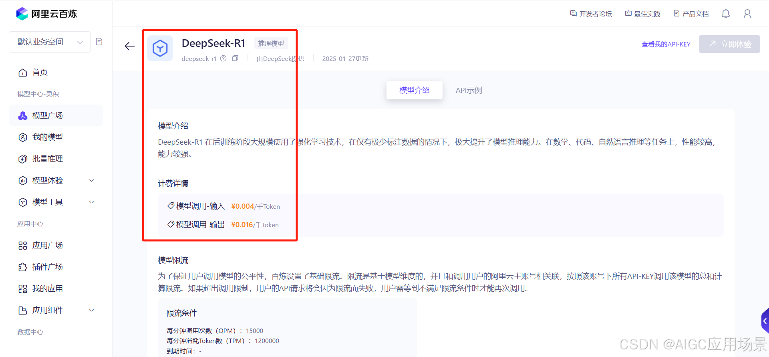
Task: Click the 计费详情 heading
Action: 173,184
